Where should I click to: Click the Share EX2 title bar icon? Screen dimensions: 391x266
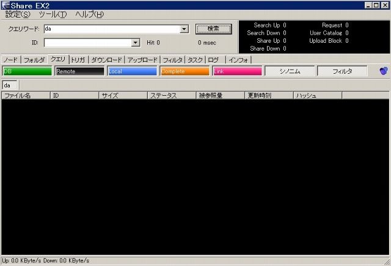(x=5, y=5)
